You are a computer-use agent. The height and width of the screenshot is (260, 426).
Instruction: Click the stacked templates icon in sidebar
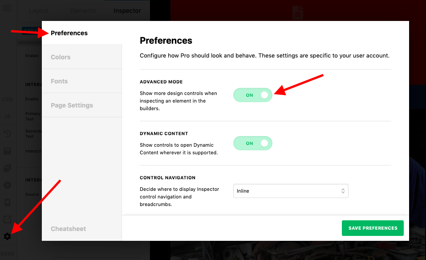pos(7,168)
